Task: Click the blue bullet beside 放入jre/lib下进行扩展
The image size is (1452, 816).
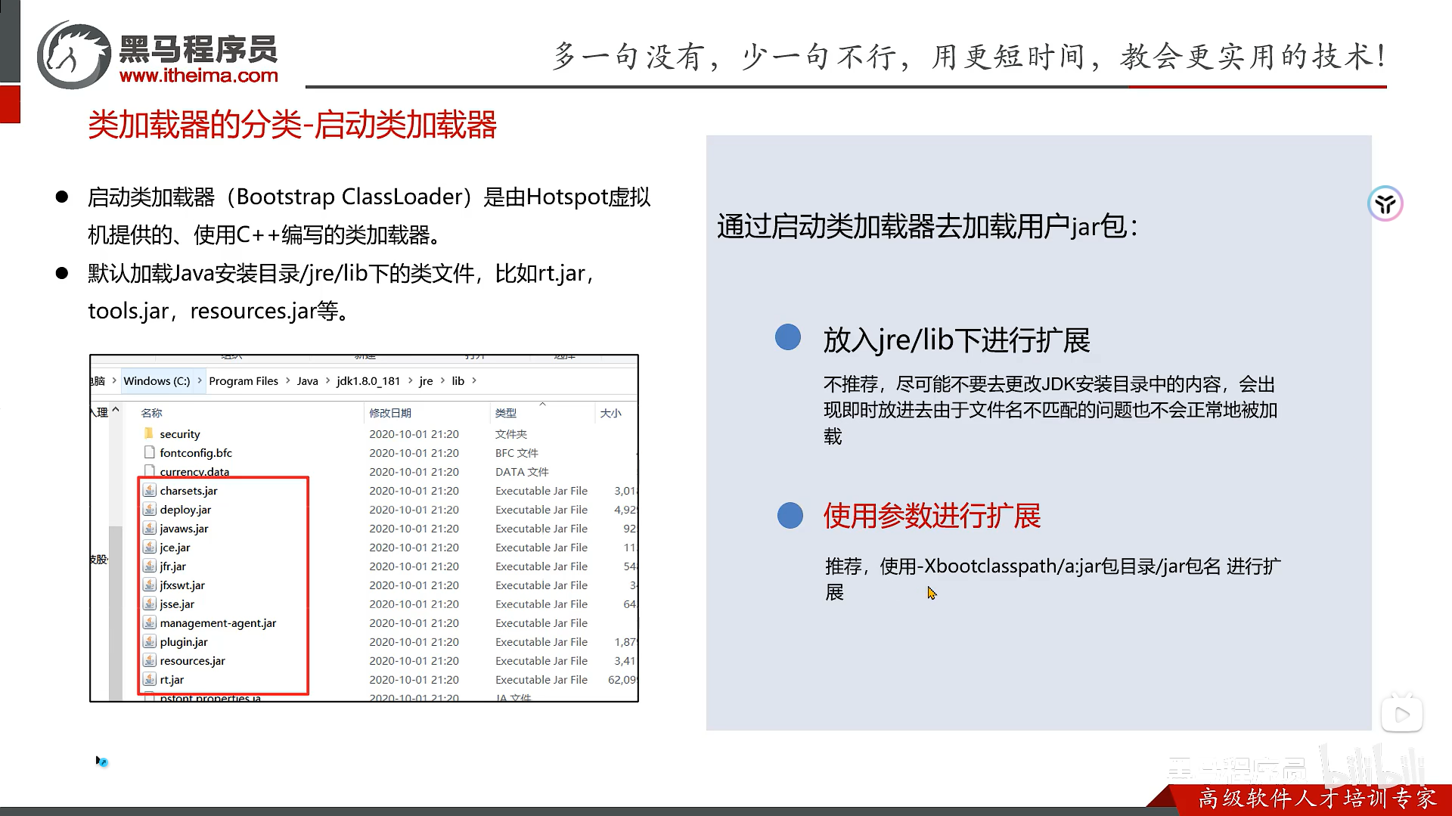Action: pos(788,337)
